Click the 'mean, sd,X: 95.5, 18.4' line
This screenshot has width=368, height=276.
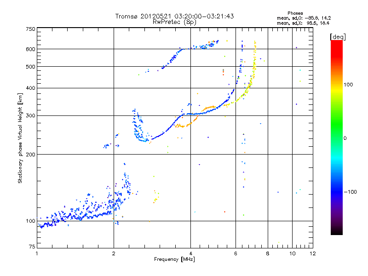303,23
